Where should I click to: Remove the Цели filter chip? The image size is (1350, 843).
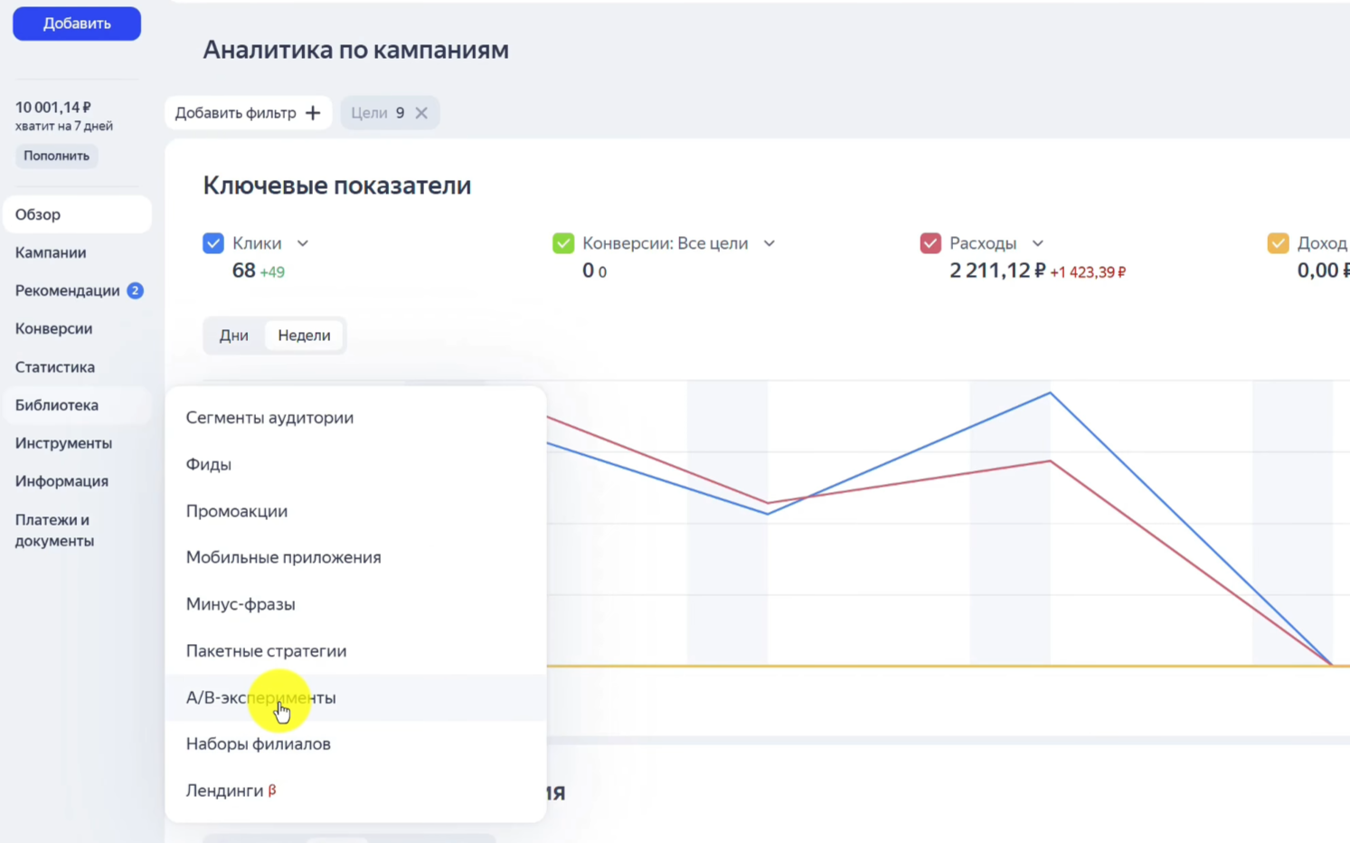pos(420,112)
